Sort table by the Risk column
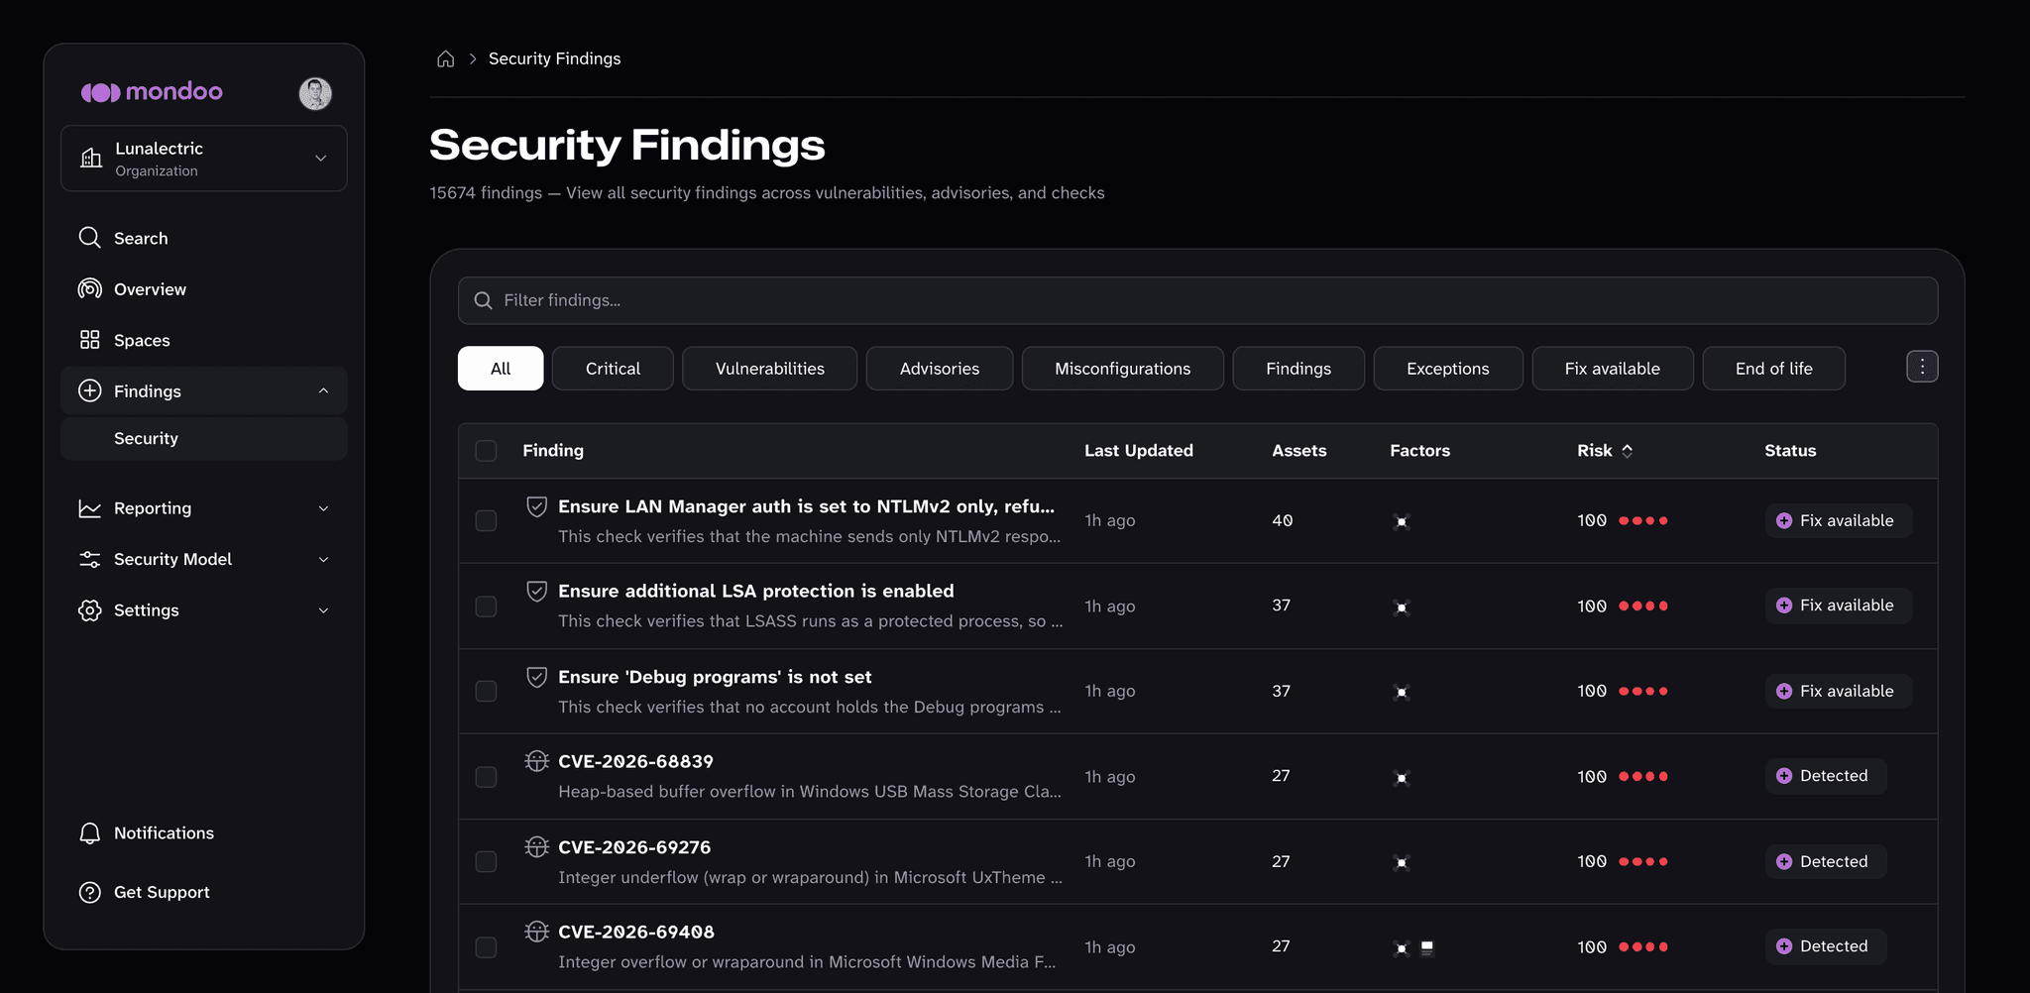2030x993 pixels. coord(1605,451)
